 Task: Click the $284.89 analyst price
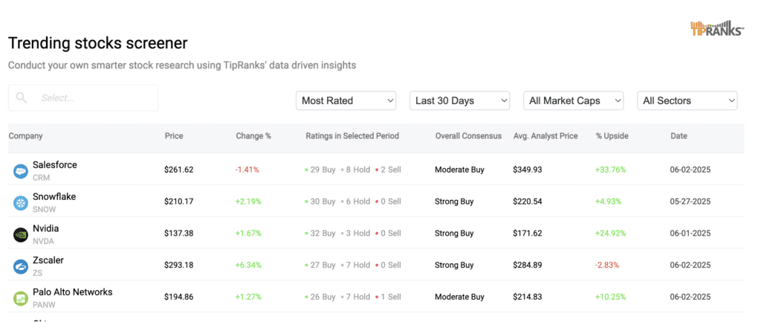pyautogui.click(x=528, y=265)
